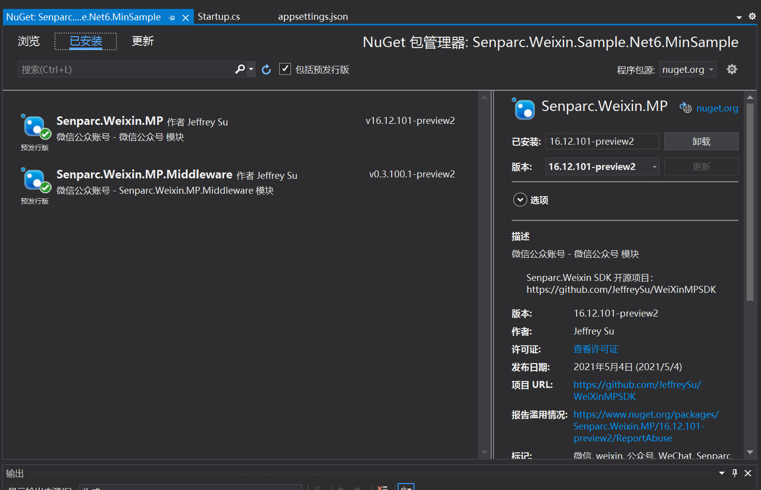Switch to the Updates tab
761x490 pixels.
pos(143,41)
